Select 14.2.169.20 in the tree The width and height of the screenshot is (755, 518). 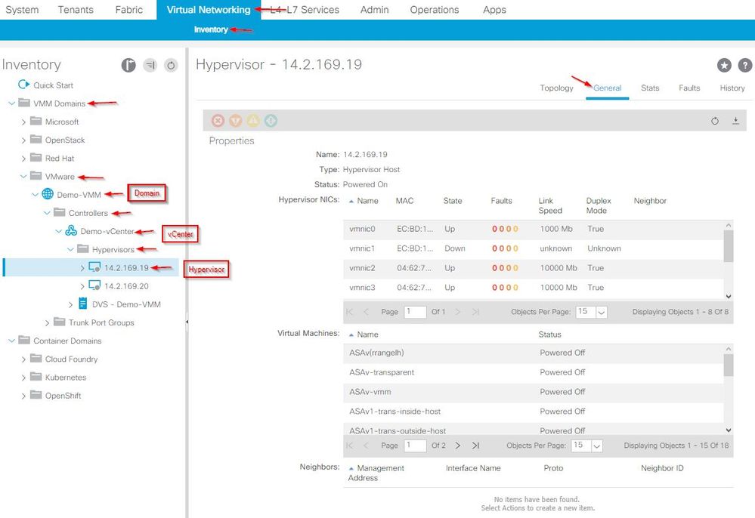coord(127,286)
